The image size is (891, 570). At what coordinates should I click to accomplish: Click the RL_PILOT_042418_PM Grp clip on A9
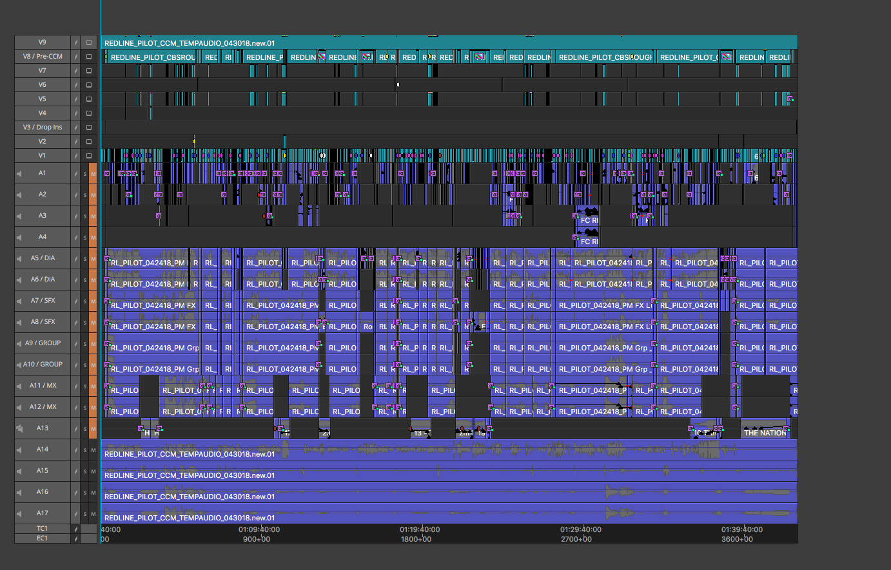tap(153, 344)
